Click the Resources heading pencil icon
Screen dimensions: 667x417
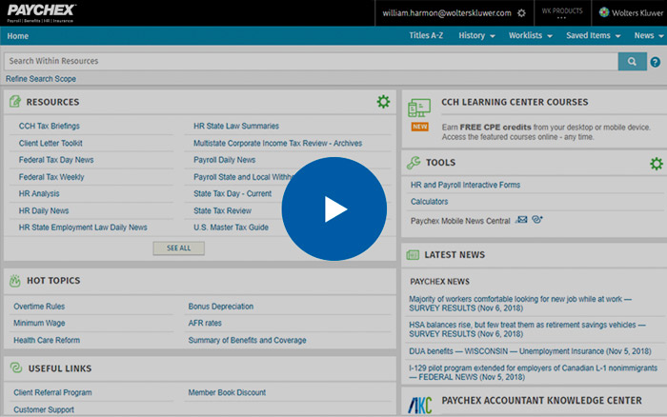point(15,102)
